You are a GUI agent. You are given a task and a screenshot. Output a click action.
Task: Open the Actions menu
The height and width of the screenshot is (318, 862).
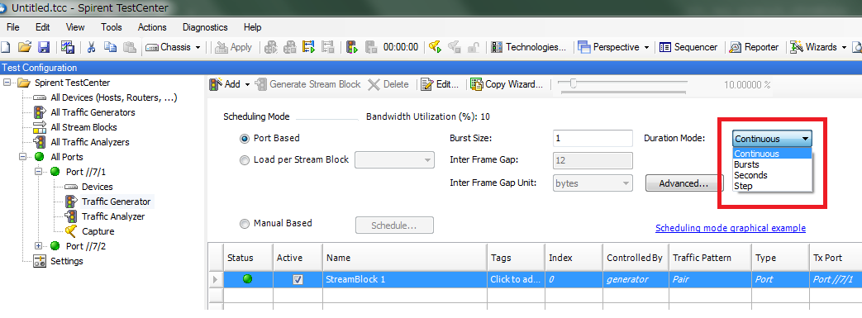coord(152,27)
